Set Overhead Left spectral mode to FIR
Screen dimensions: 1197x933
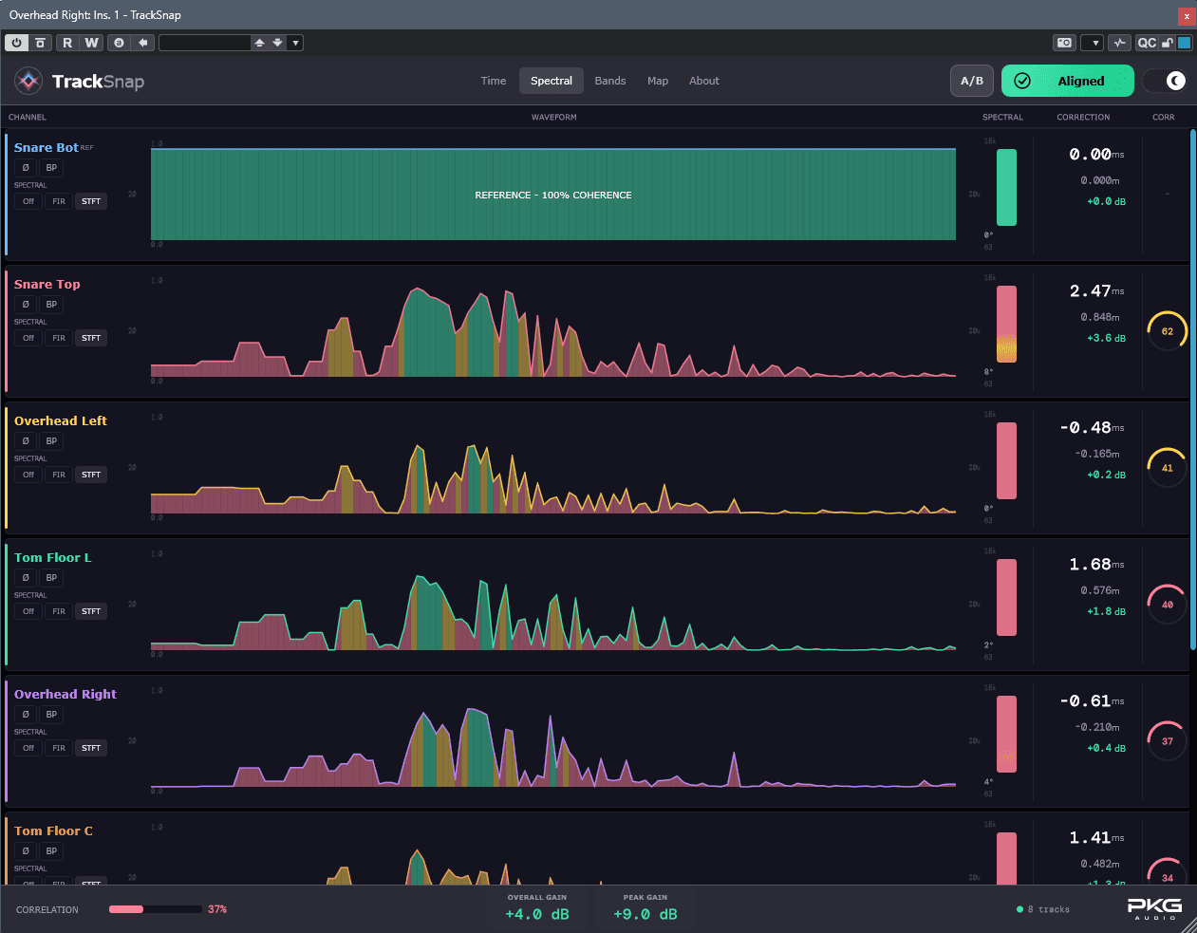tap(59, 475)
